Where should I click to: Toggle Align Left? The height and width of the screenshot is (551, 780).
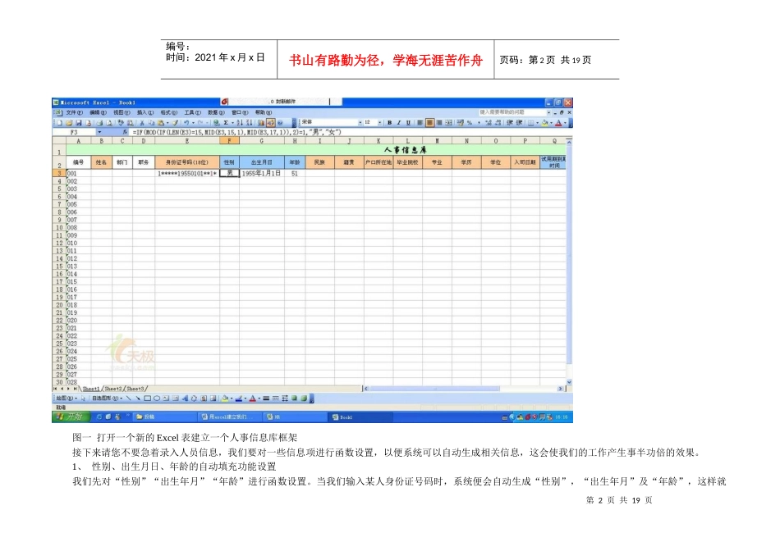(x=420, y=123)
